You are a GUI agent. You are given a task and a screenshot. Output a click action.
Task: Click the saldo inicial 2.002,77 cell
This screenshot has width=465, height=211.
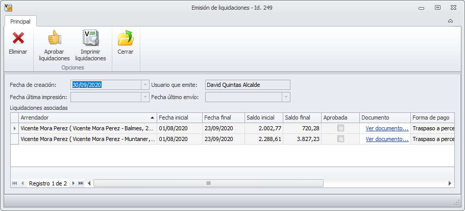click(x=264, y=129)
